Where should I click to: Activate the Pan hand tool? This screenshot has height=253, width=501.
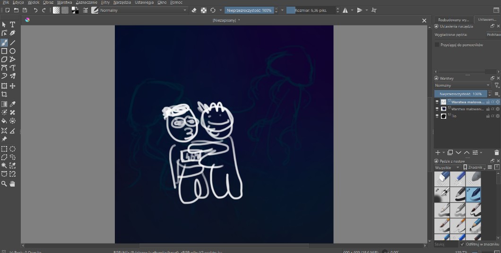pos(13,183)
